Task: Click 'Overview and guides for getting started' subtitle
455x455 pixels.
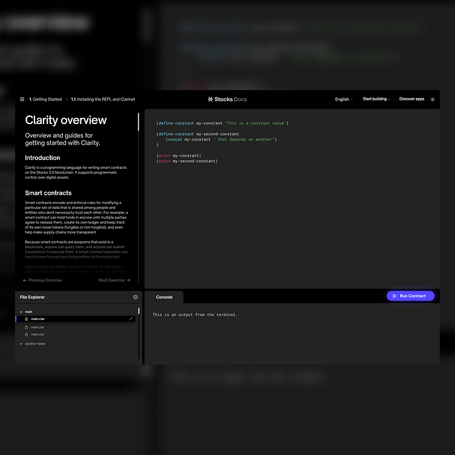Action: point(62,139)
